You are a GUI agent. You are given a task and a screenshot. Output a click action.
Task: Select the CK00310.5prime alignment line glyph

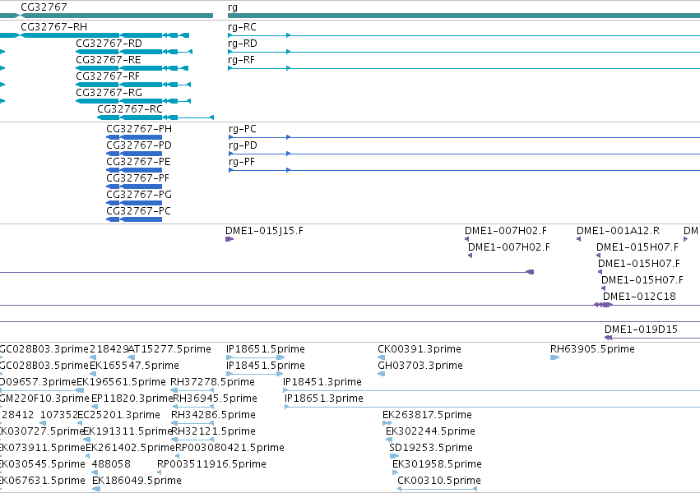coord(437,489)
